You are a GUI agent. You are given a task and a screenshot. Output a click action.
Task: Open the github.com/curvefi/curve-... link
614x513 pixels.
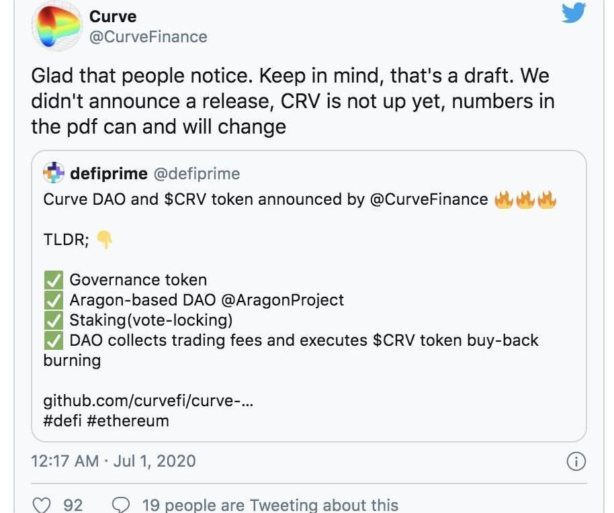(148, 401)
